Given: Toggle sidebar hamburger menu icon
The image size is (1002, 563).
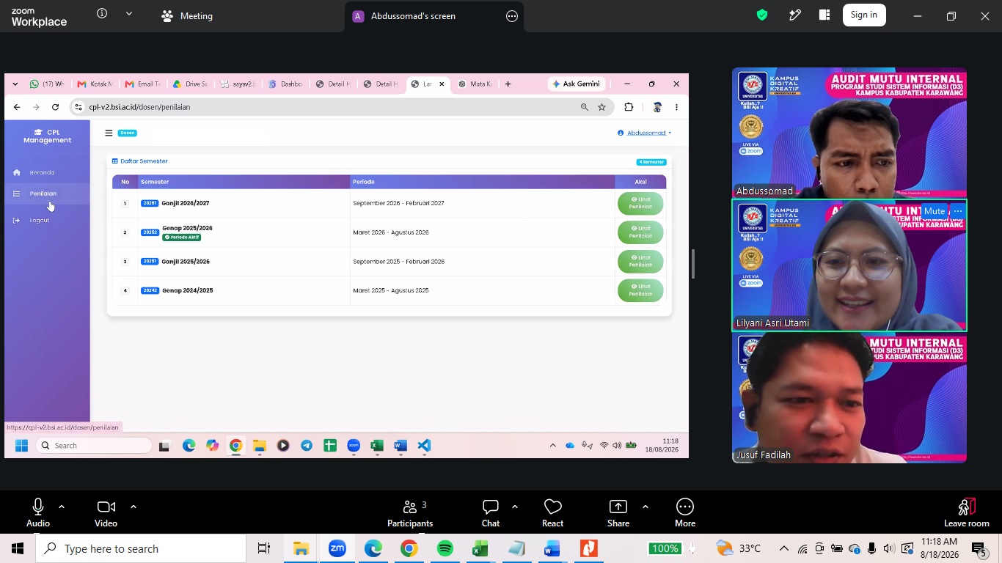Looking at the screenshot, I should [x=109, y=133].
